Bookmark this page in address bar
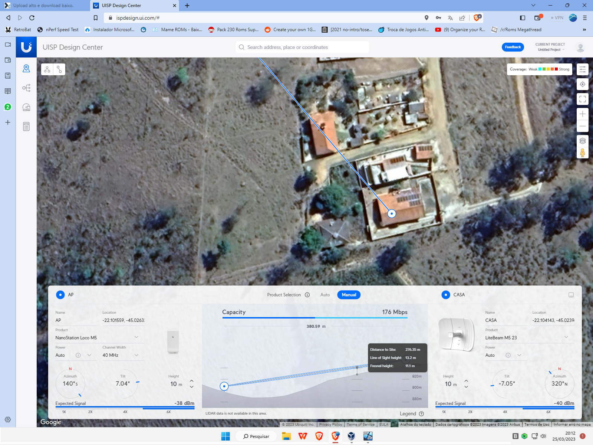Image resolution: width=593 pixels, height=445 pixels. coord(96,18)
